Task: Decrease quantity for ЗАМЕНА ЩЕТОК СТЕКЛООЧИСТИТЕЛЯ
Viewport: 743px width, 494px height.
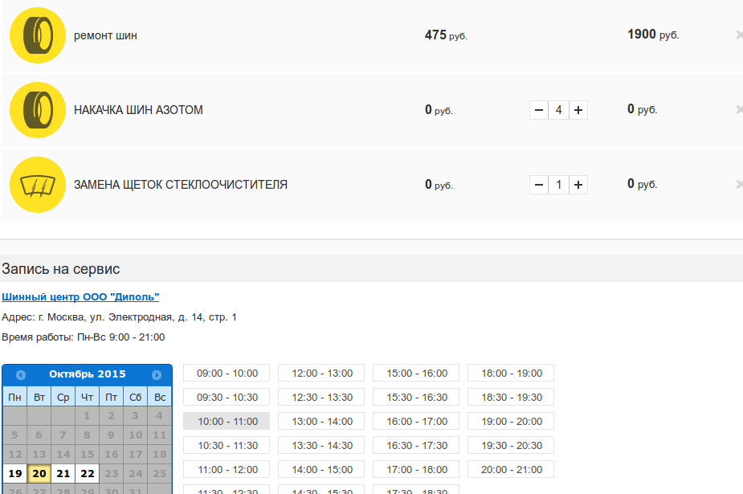Action: pyautogui.click(x=539, y=185)
